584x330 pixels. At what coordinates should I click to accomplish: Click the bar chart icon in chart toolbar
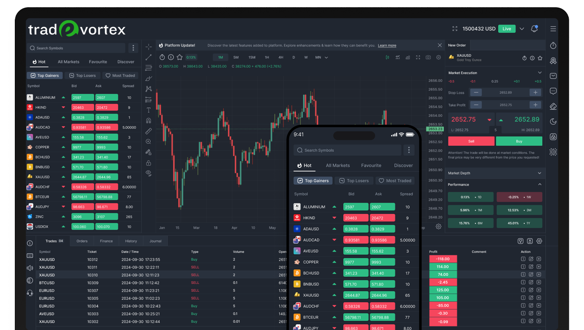point(408,57)
